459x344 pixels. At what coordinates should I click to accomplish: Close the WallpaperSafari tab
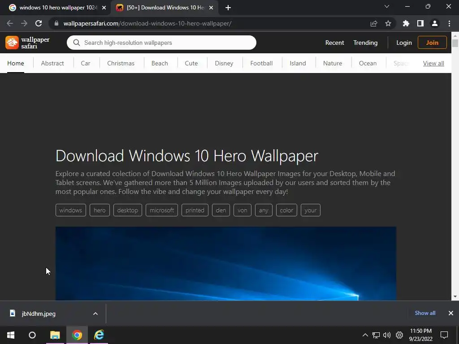click(211, 8)
